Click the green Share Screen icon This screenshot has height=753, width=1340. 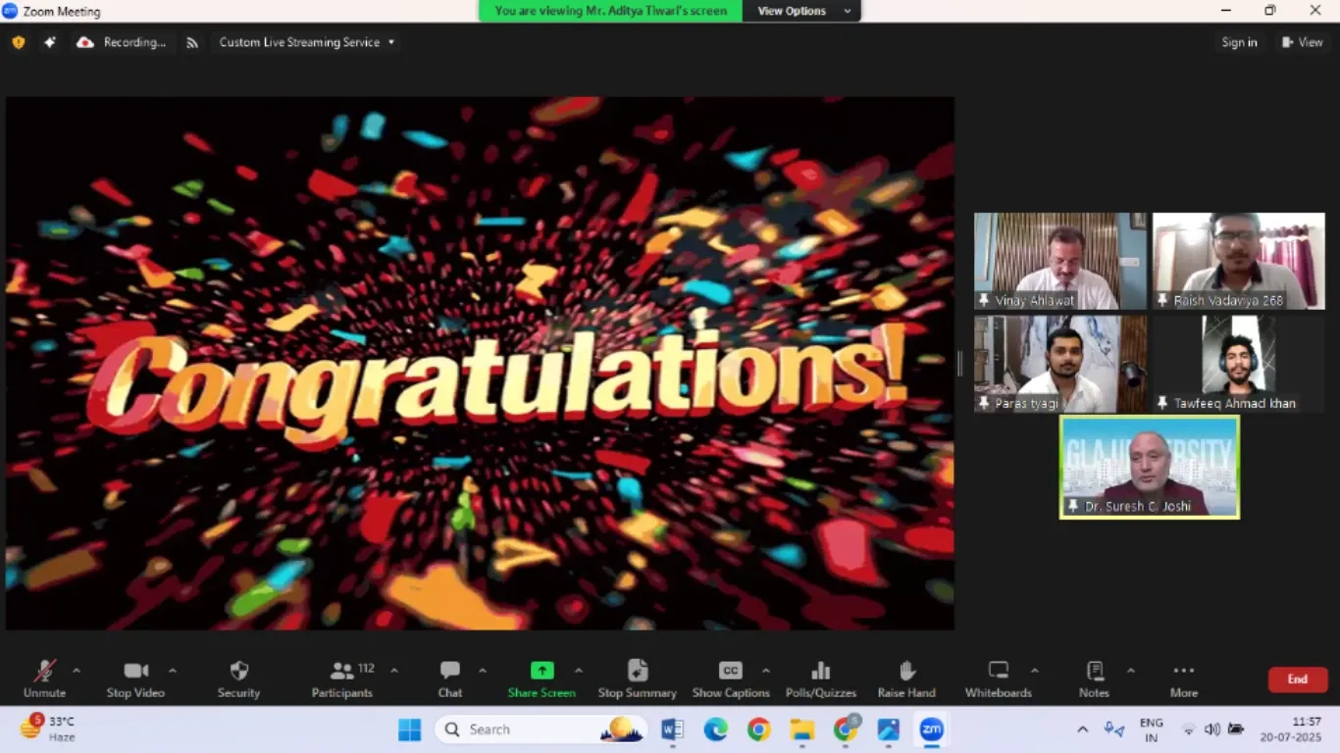541,671
